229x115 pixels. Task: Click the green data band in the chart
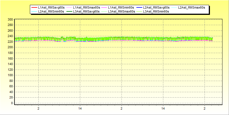pos(114,39)
